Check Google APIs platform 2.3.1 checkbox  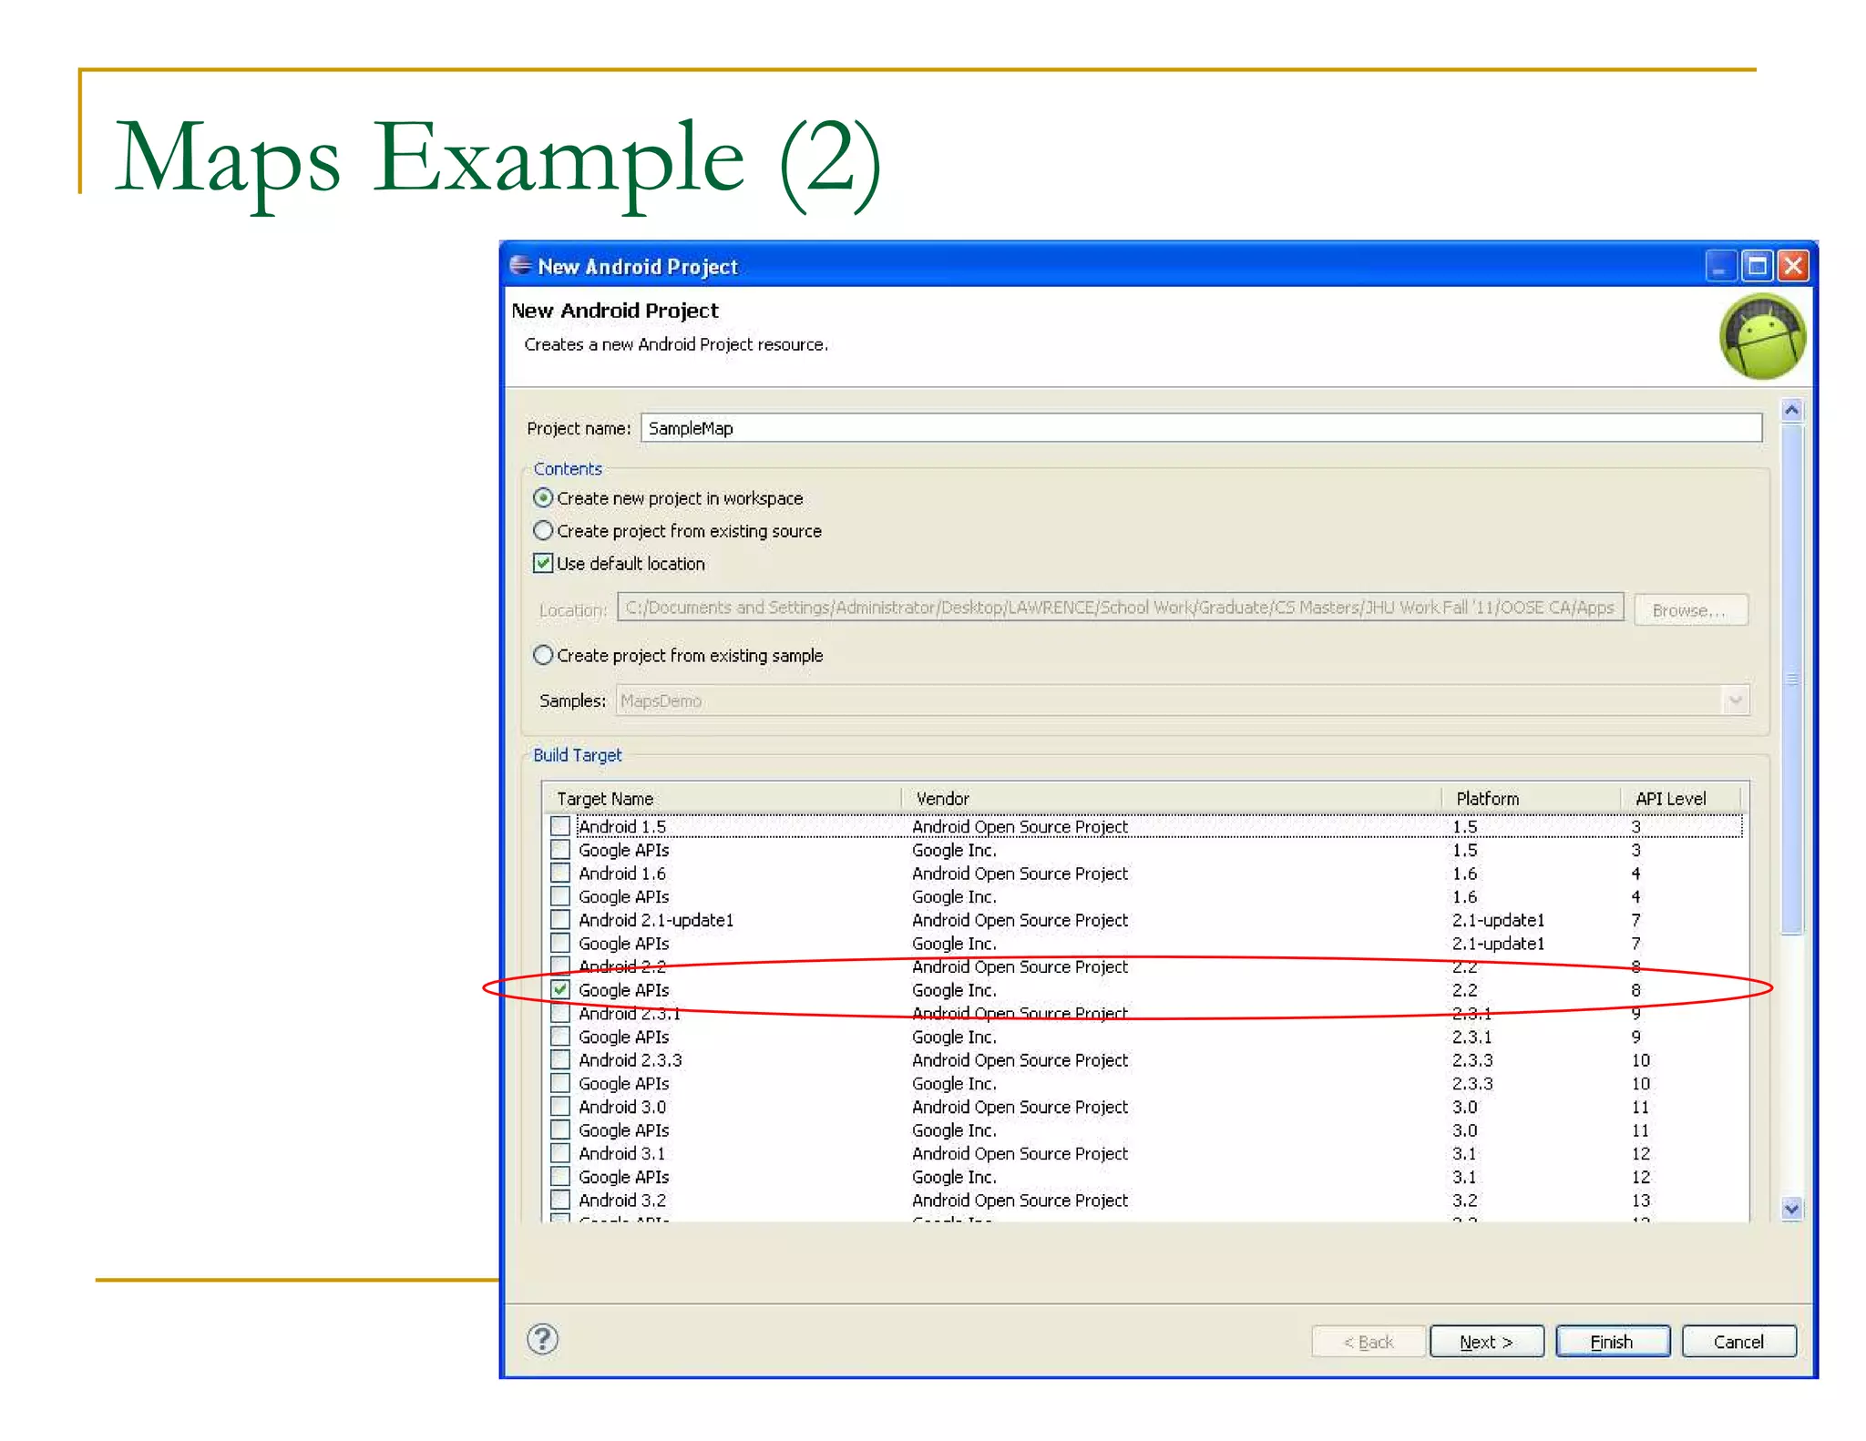coord(560,1037)
